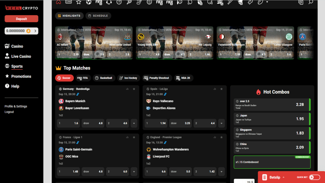Add the China vs Syria combo at 2.09
The width and height of the screenshot is (325, 183).
[272, 148]
